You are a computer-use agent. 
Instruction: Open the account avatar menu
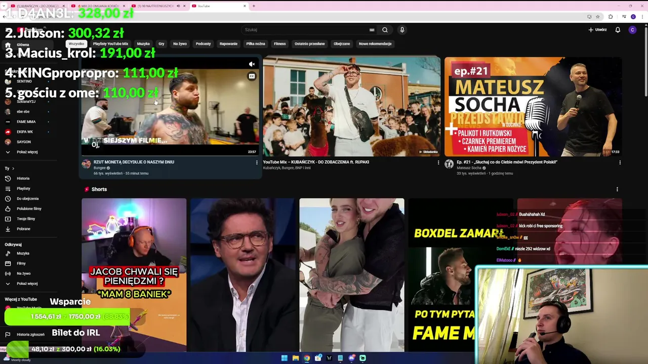click(x=632, y=30)
